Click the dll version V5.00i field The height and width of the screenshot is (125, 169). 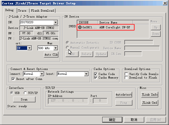tap(51, 33)
